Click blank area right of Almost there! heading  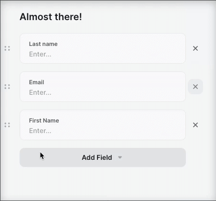(135, 17)
